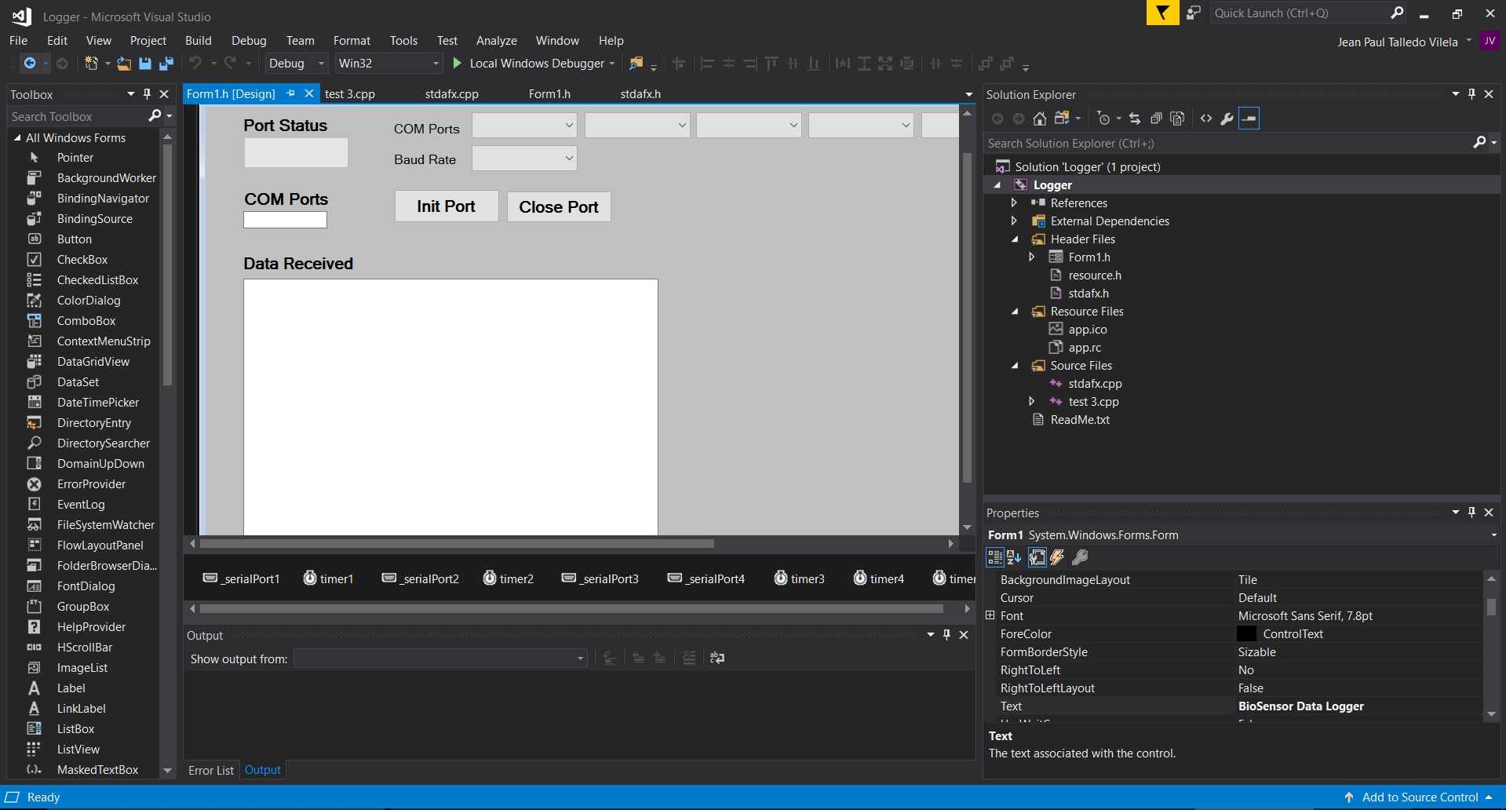Click the Init Port button
The image size is (1506, 810).
coord(446,206)
